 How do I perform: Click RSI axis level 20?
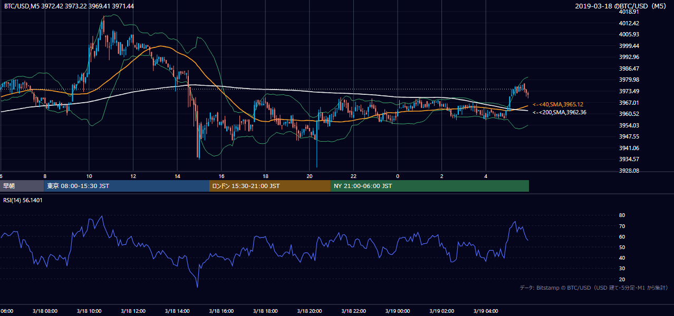click(622, 279)
